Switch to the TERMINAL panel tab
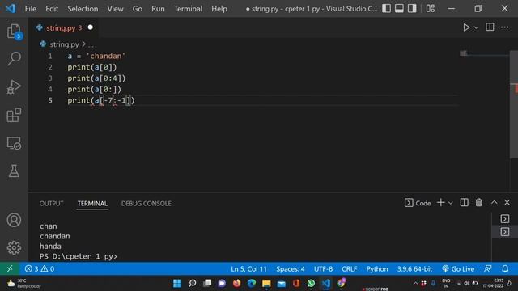Viewport: 518px width, 291px height. 92,204
